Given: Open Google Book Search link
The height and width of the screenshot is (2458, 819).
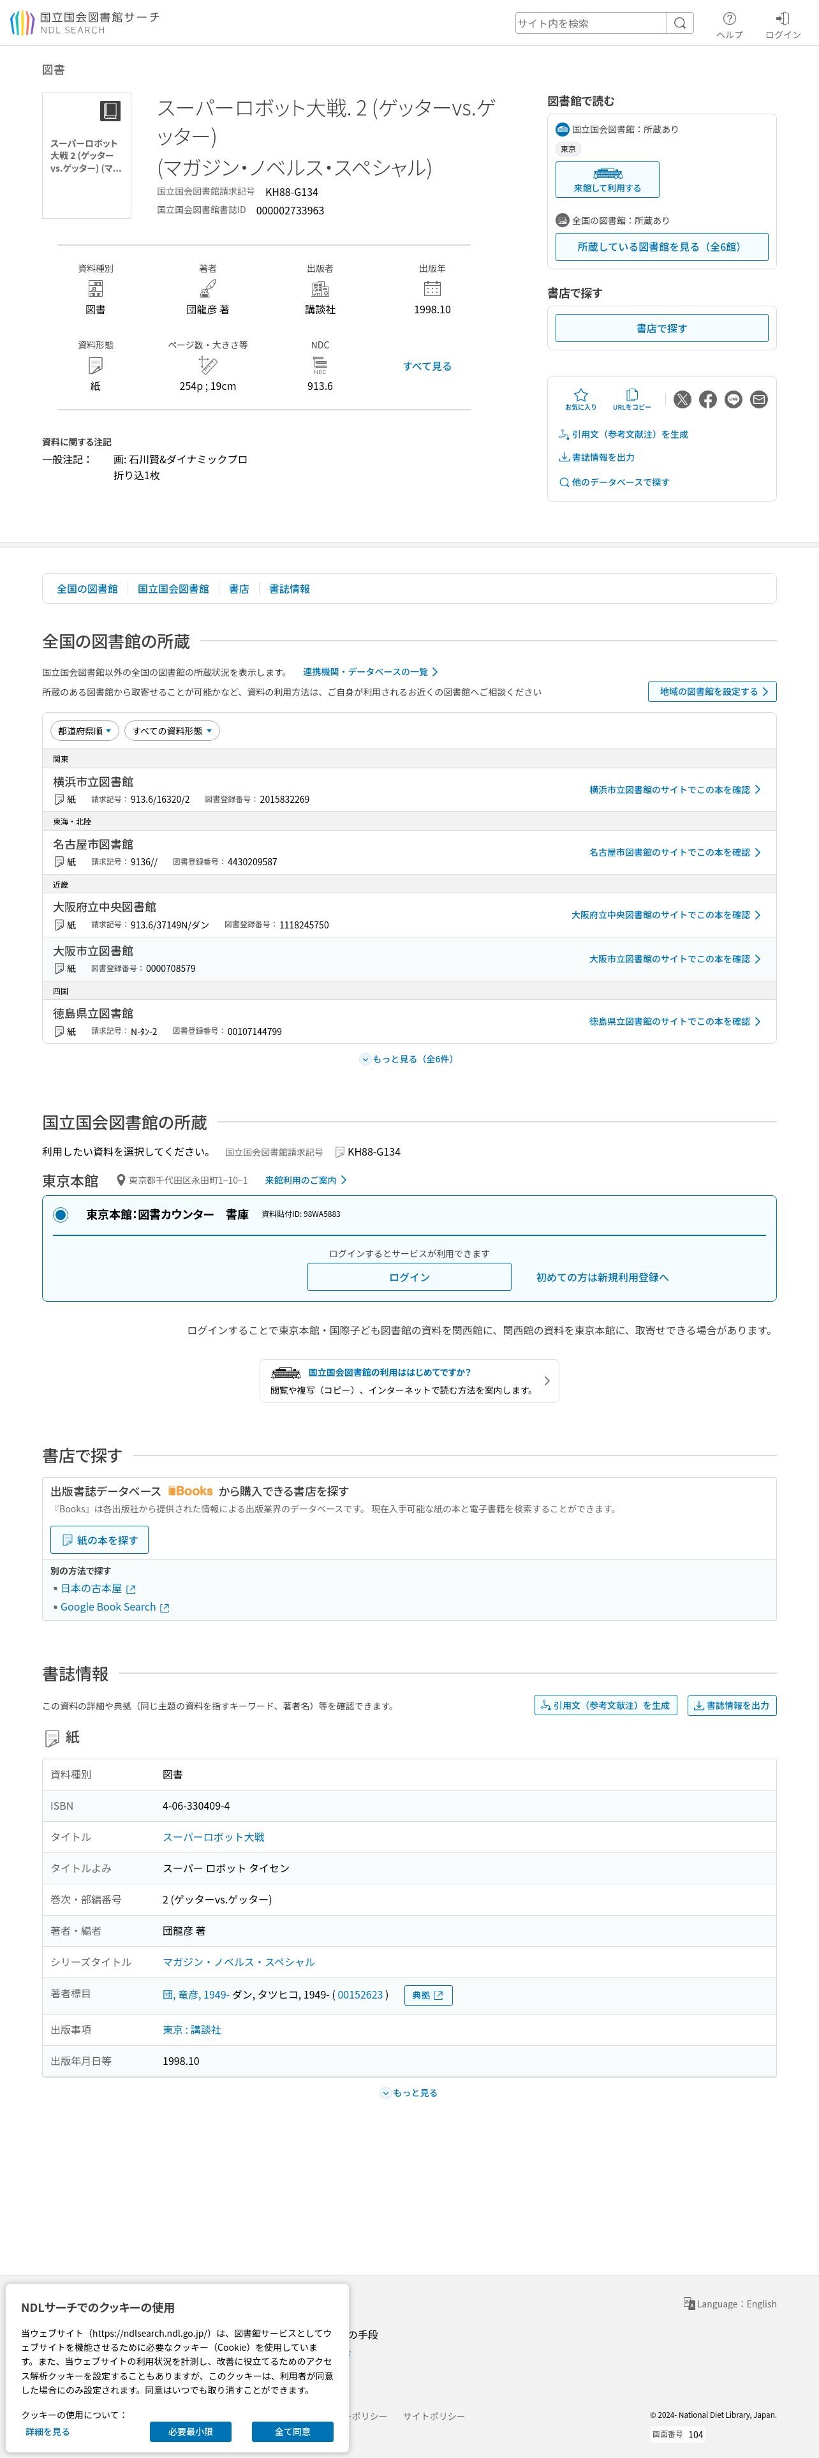Looking at the screenshot, I should tap(114, 1607).
